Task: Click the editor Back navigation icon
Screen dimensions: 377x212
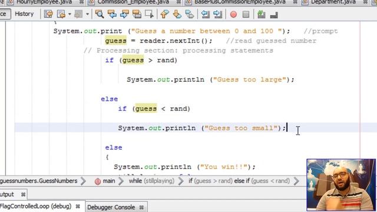Action: click(61, 14)
